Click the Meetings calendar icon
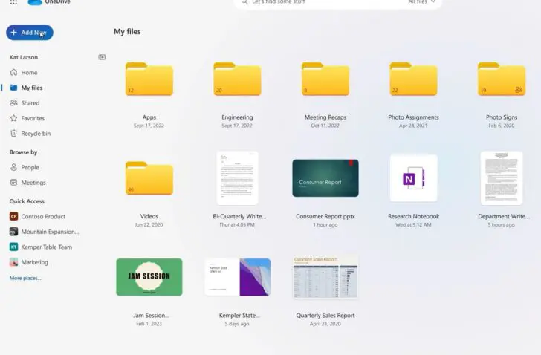541x355 pixels. tap(13, 182)
